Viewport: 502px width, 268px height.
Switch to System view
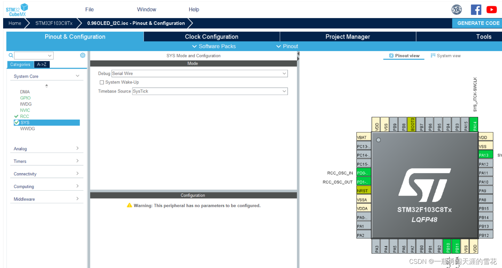point(446,56)
